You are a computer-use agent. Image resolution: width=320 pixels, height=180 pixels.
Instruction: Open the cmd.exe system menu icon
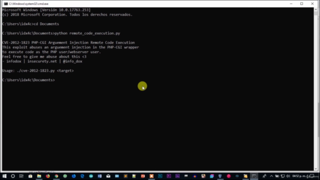tap(5, 3)
